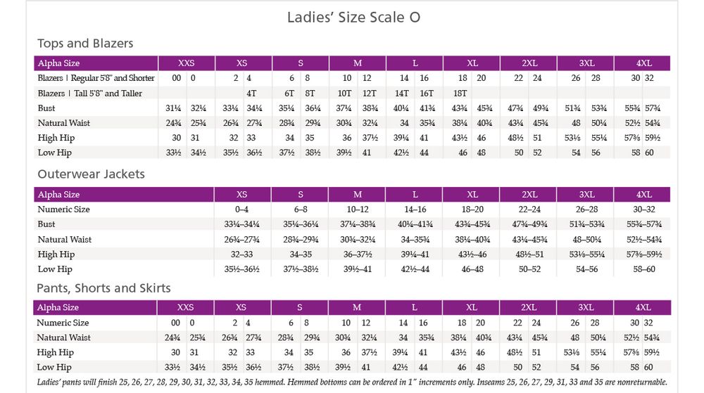704x393 pixels.
Task: Click the 33¾–34¼ bust range cell
Action: point(241,224)
